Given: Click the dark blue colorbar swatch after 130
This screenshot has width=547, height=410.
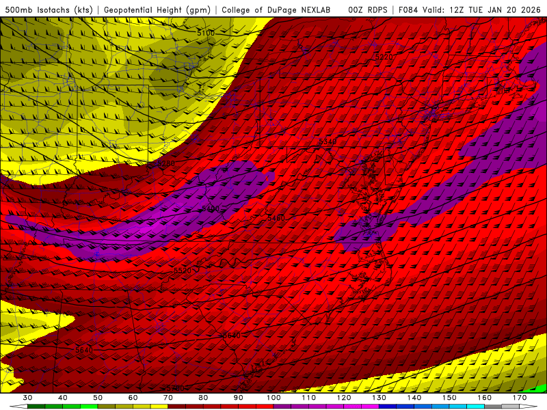Looking at the screenshot, I should [388, 407].
